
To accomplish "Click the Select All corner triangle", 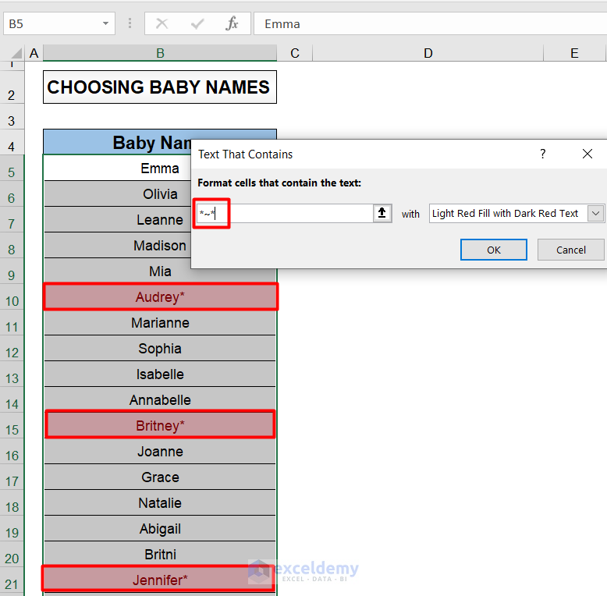I will [x=16, y=53].
